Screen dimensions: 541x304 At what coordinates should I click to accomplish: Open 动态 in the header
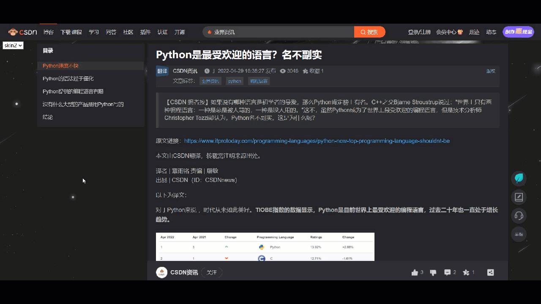point(491,32)
